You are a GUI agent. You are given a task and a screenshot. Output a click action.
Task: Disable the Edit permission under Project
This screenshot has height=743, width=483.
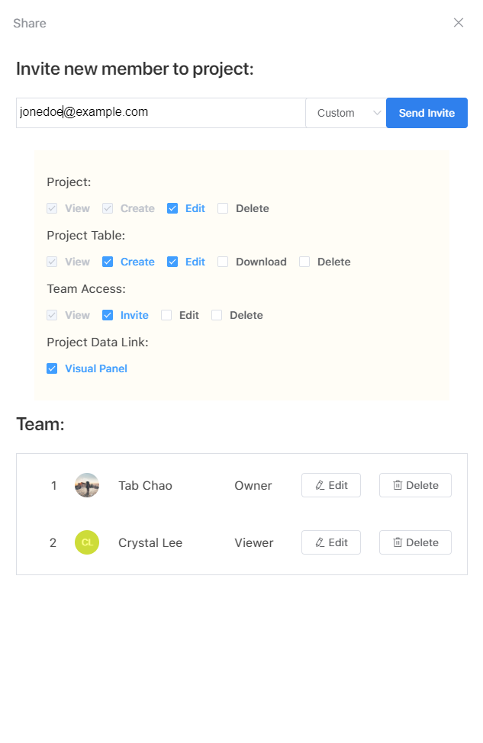click(x=172, y=207)
